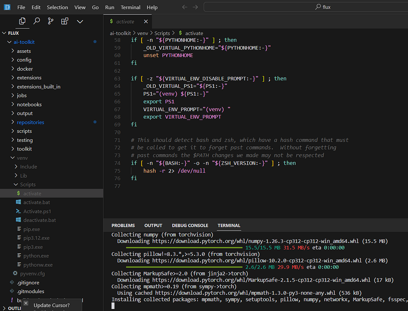Collapse the Scripts folder
The width and height of the screenshot is (408, 311).
(27, 185)
